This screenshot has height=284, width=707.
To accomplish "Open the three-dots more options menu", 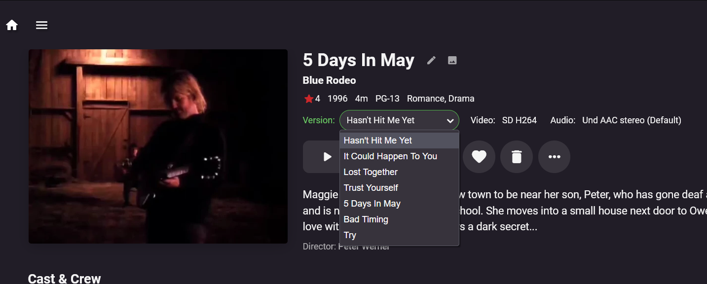I will click(x=554, y=157).
